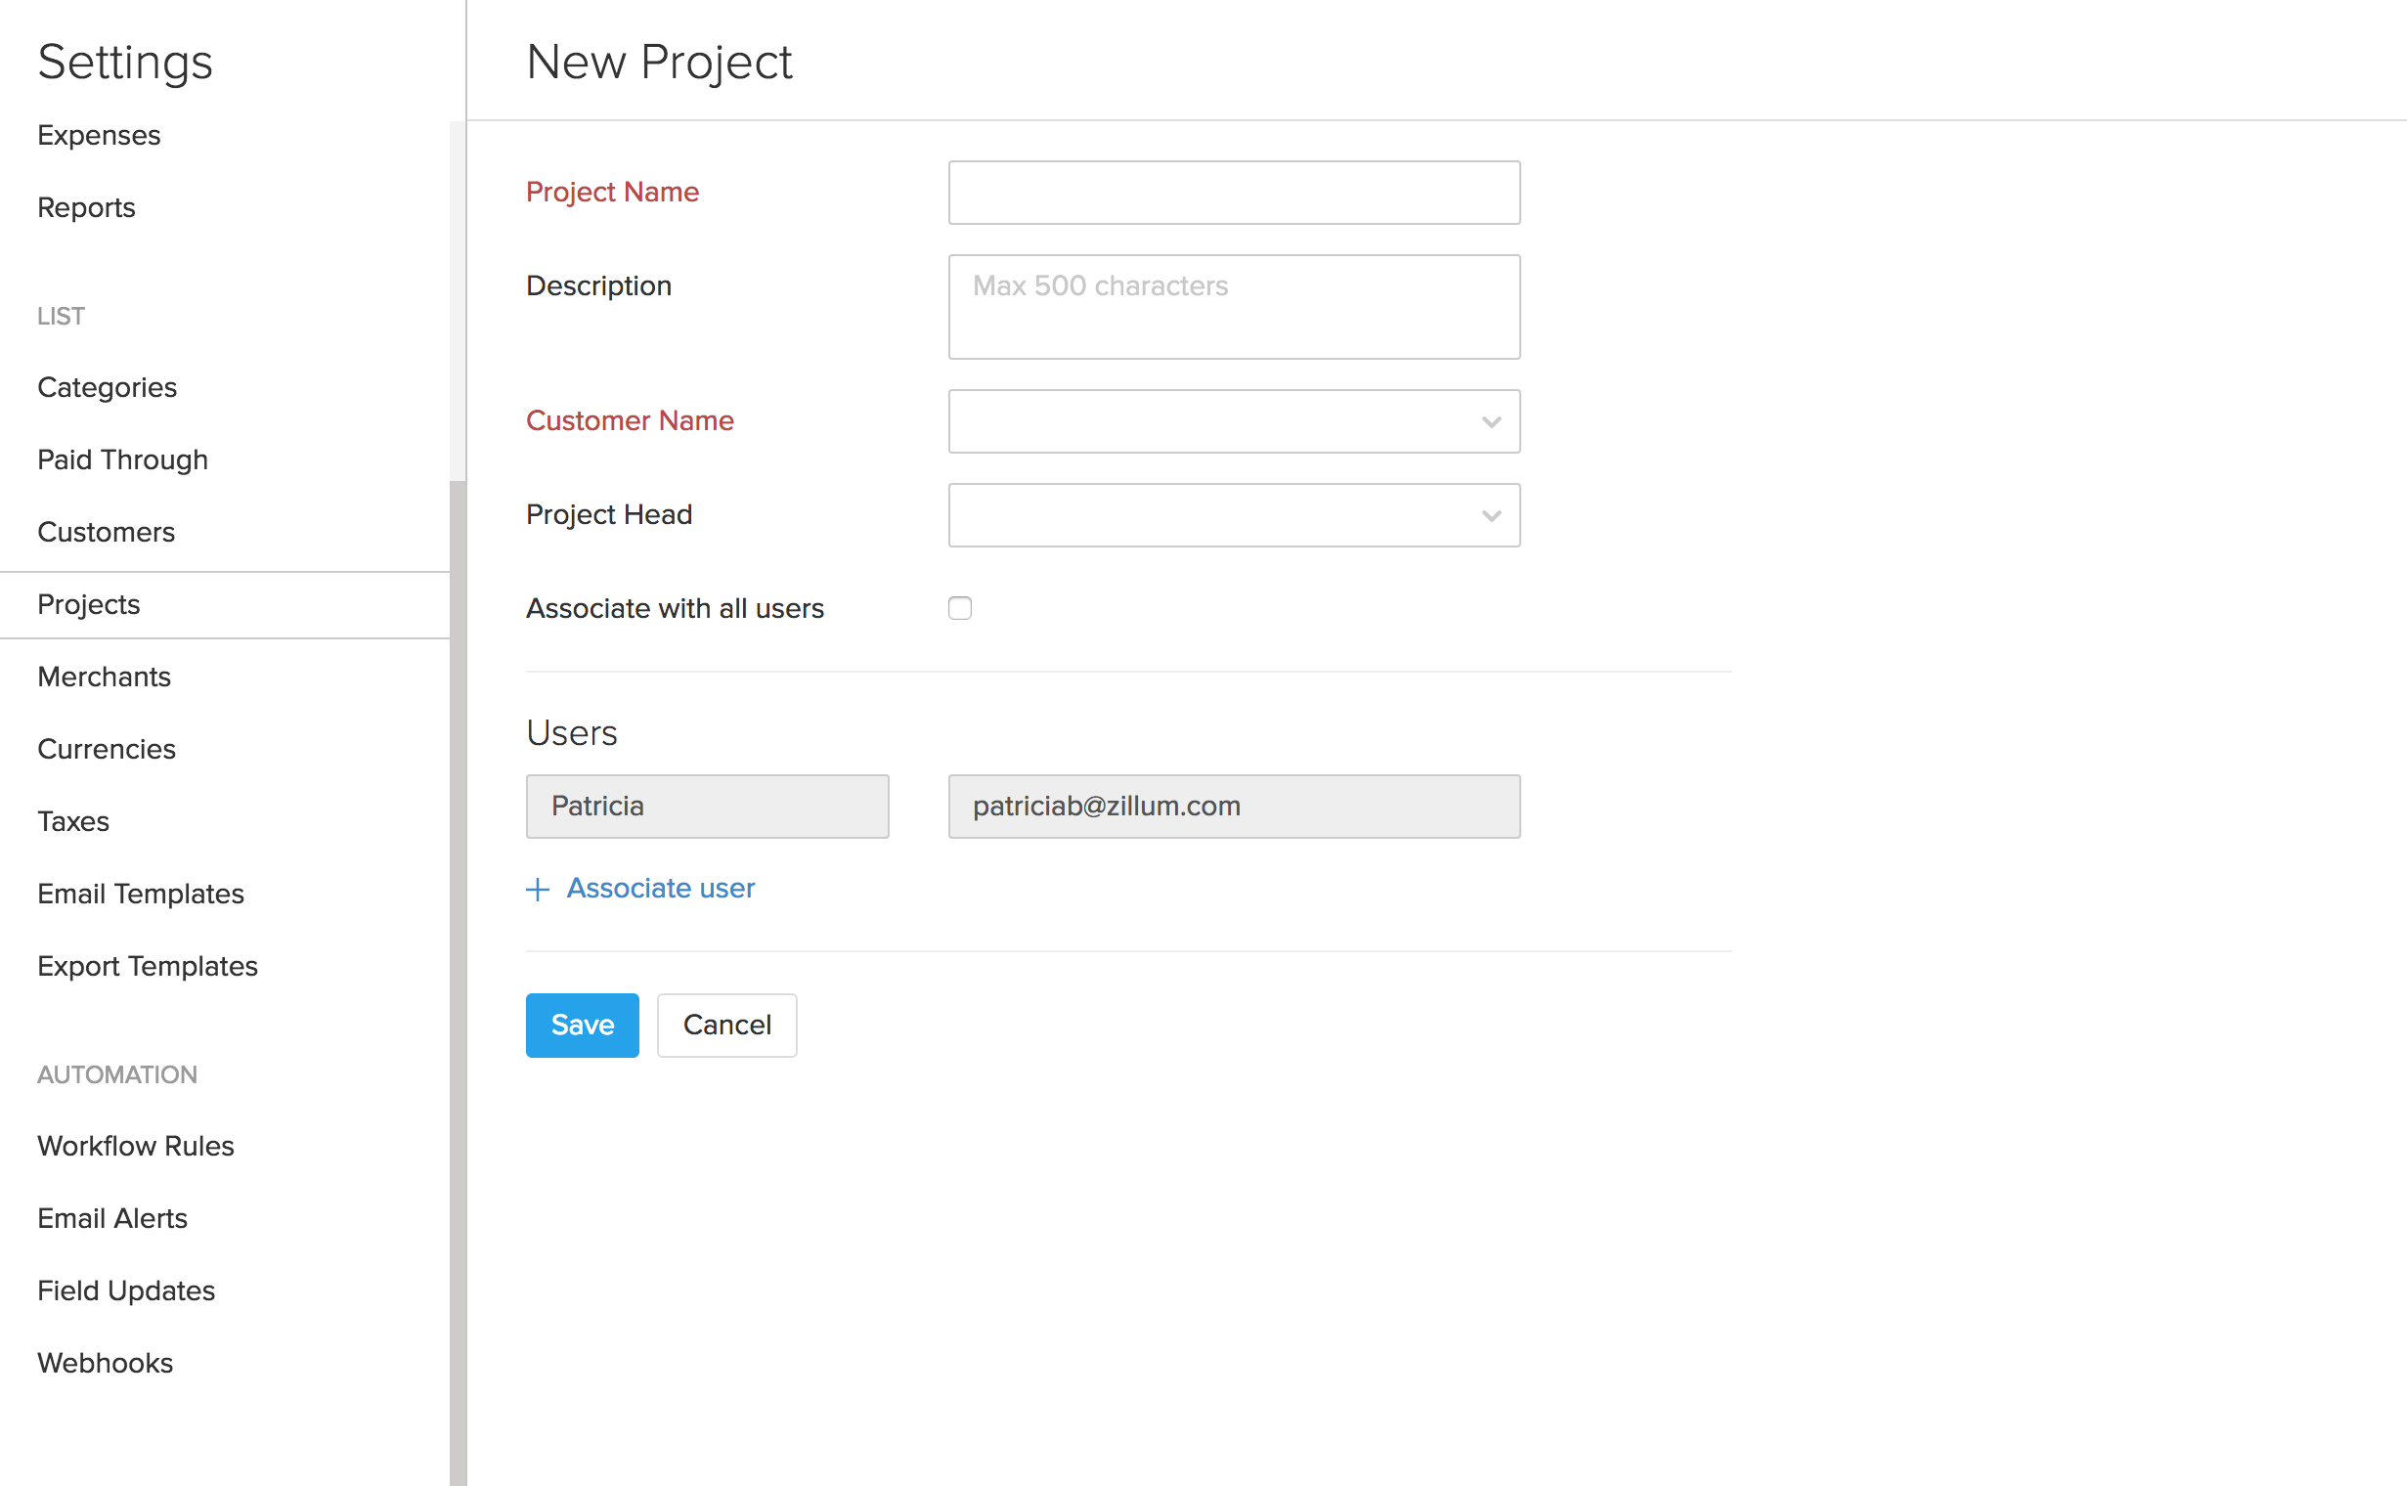Save the new project
The image size is (2407, 1486).
(x=582, y=1025)
